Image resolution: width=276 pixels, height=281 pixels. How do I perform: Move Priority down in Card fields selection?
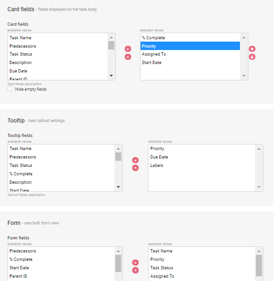pos(252,57)
